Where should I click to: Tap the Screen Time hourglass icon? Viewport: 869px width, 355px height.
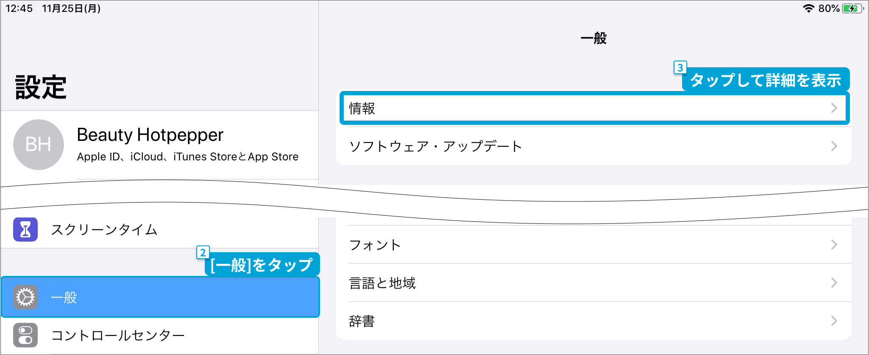coord(25,229)
